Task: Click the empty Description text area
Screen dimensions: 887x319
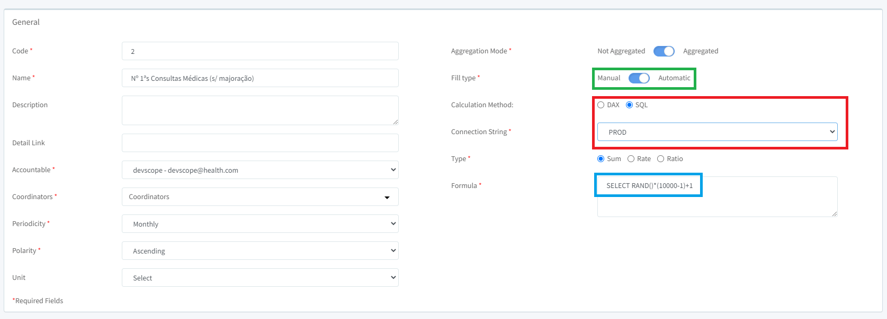Action: (x=260, y=110)
